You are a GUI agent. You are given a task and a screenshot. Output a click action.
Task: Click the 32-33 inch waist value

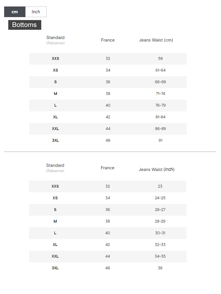coord(160,245)
